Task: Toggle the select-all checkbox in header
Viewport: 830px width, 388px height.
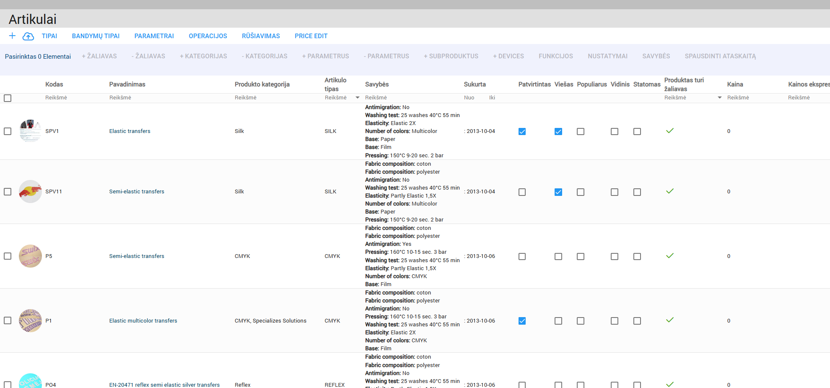Action: pyautogui.click(x=8, y=98)
